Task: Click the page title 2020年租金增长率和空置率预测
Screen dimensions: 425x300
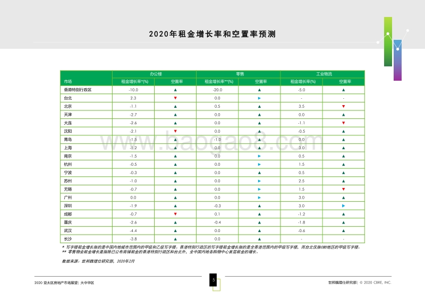Action: click(212, 34)
